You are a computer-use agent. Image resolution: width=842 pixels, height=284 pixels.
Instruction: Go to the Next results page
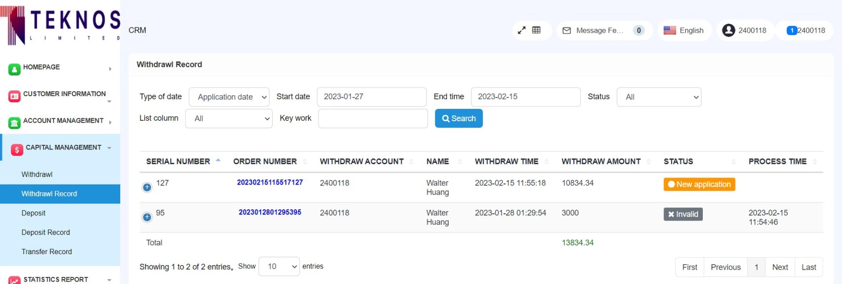[780, 267]
